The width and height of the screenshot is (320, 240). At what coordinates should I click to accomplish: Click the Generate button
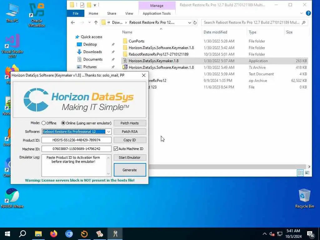coord(130,170)
